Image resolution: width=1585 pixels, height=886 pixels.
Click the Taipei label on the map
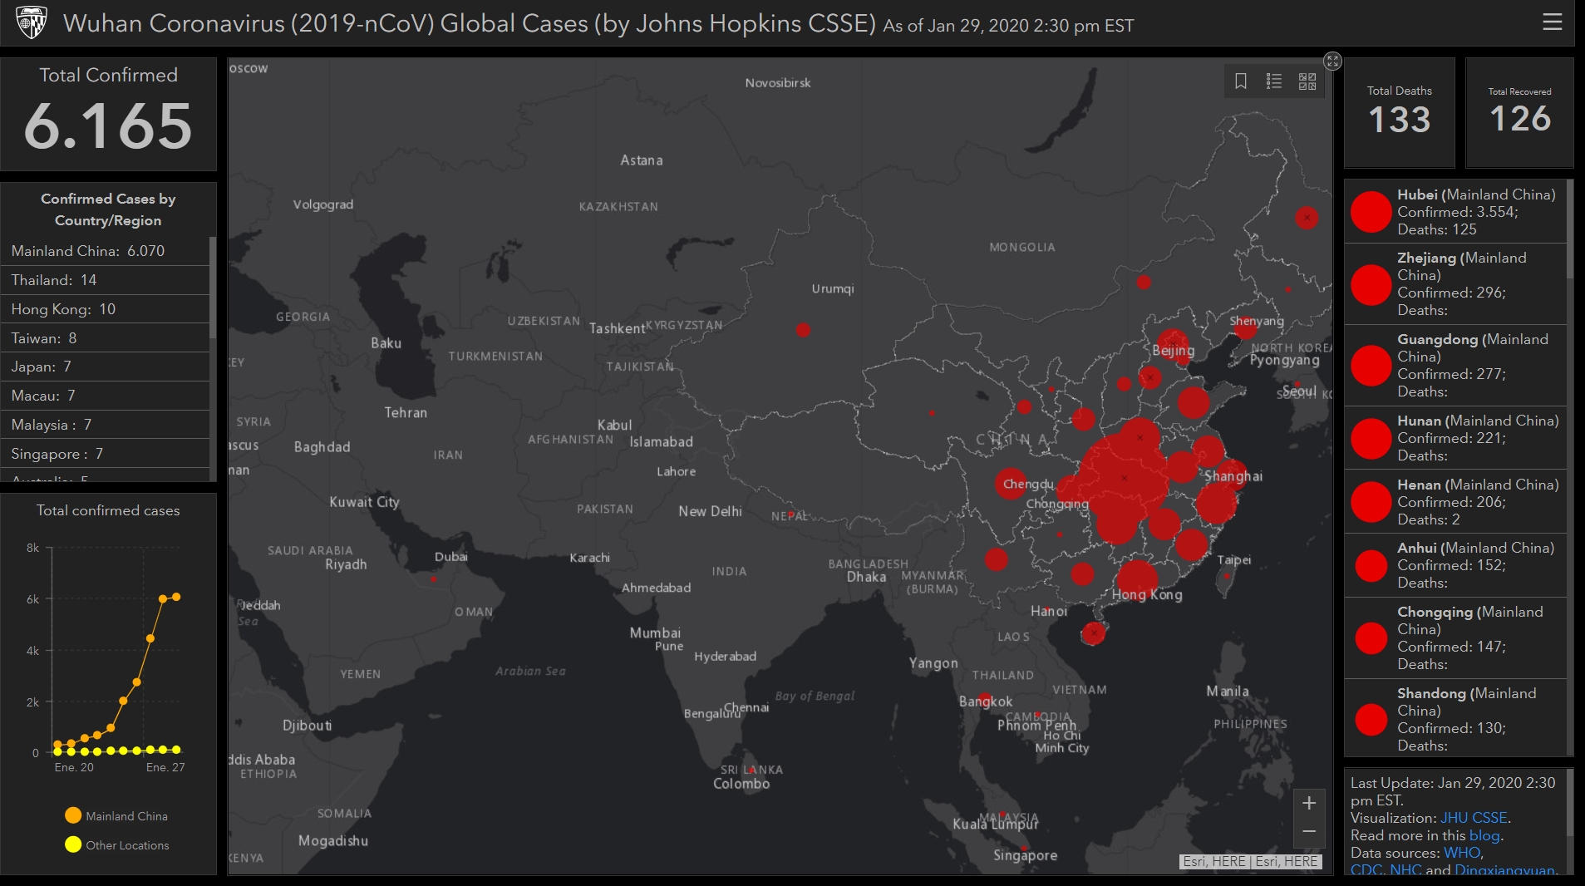(x=1234, y=559)
